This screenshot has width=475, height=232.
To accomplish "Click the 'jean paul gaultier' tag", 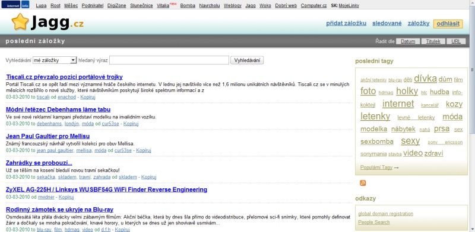I will point(55,150).
